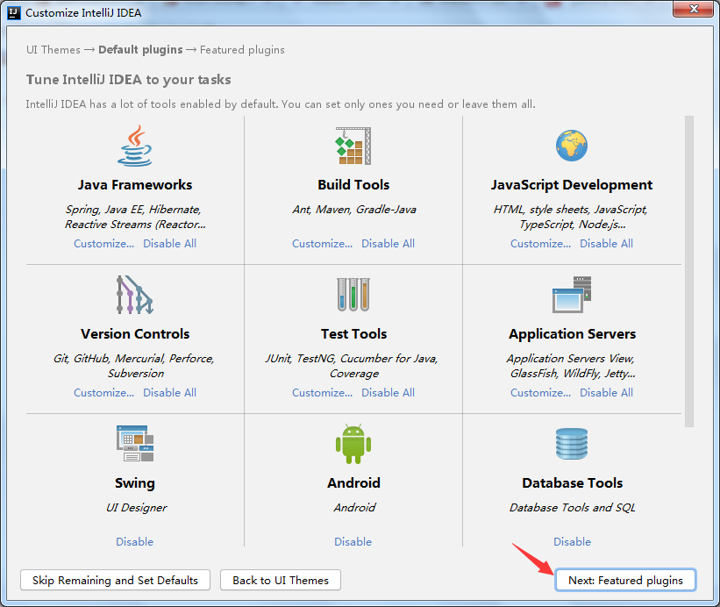Disable all Version Controls plugins

(x=169, y=393)
